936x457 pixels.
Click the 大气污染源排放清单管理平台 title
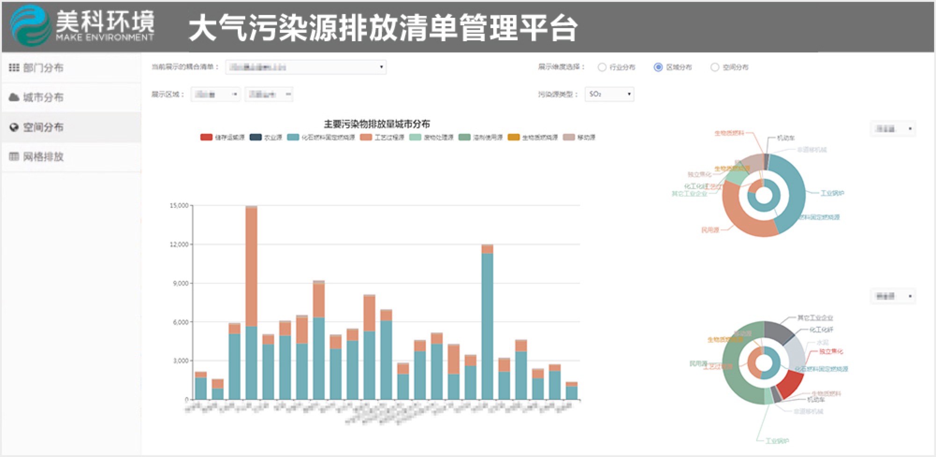(383, 27)
